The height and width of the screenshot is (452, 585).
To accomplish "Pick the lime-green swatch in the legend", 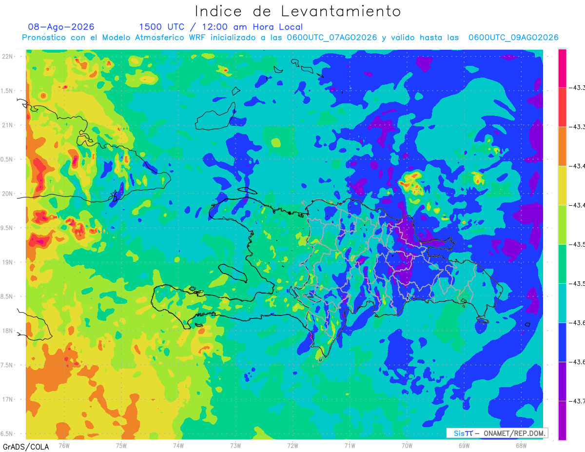I will (562, 225).
